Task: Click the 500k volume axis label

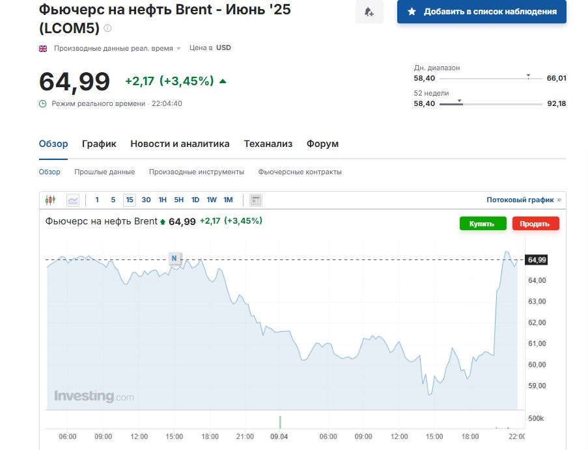Action: click(536, 419)
